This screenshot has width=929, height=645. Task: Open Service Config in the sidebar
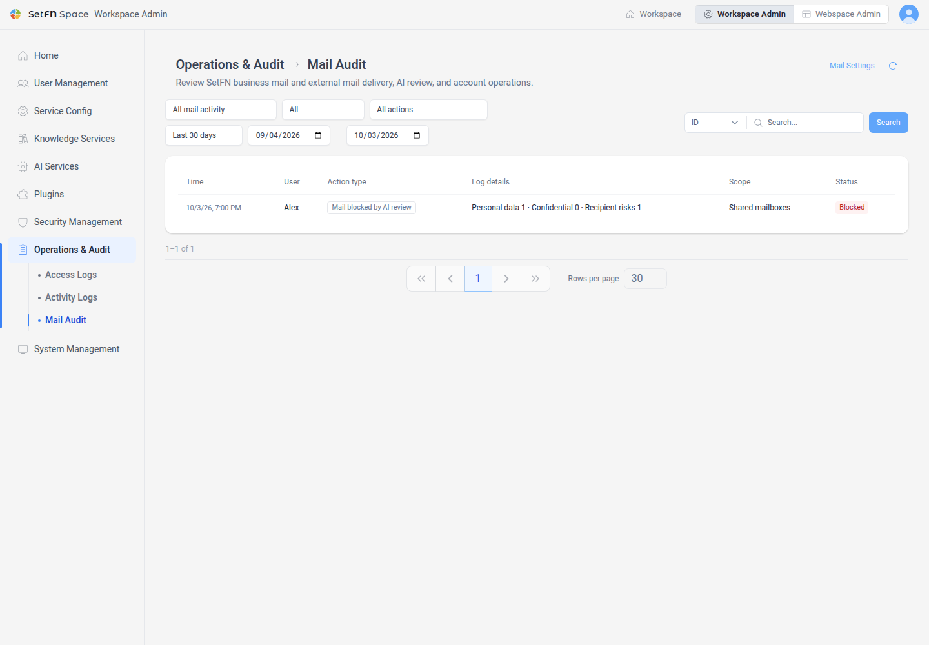(72, 111)
